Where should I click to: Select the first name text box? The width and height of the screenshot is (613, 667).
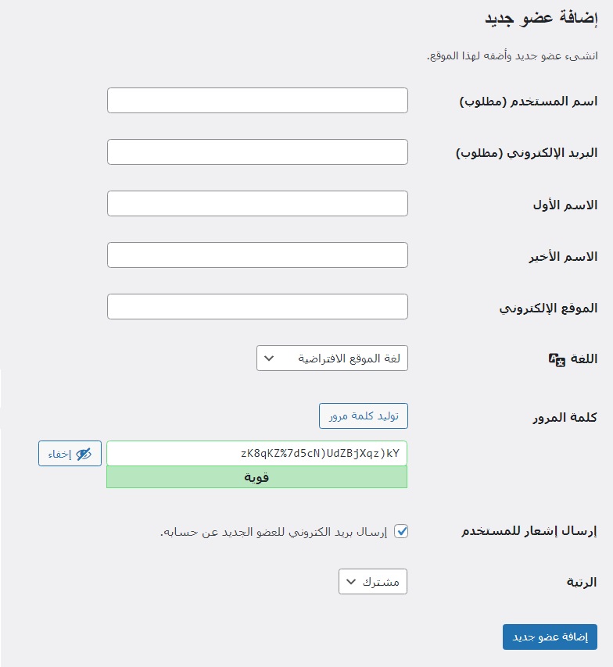coord(257,204)
